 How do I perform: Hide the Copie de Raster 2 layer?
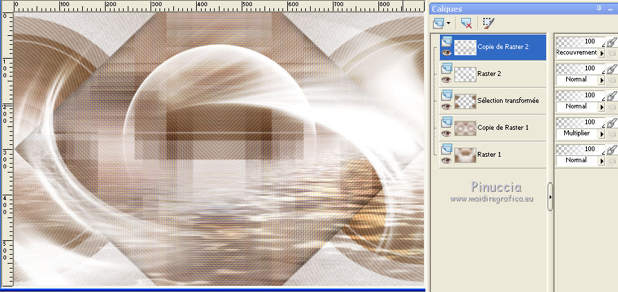click(446, 52)
